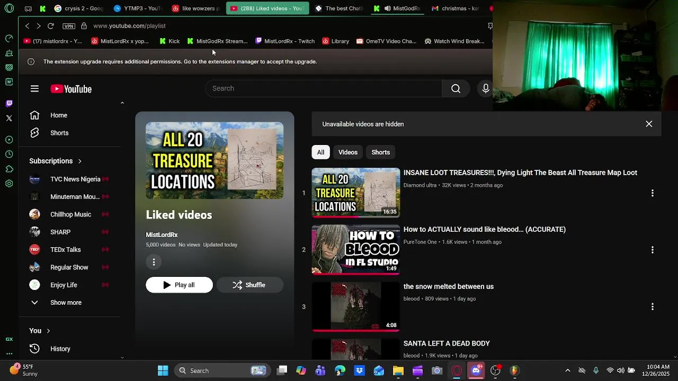The height and width of the screenshot is (381, 678).
Task: Open Kick bookmark
Action: pos(169,41)
